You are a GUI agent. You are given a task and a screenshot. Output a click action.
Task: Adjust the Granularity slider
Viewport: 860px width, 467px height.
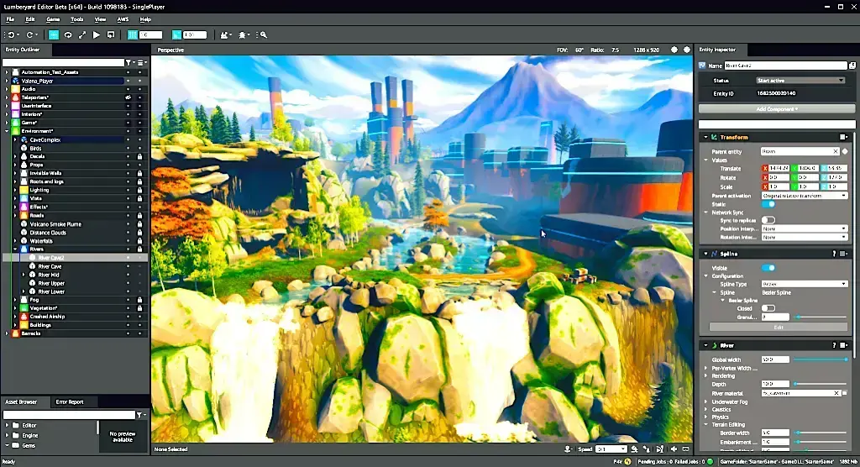[820, 317]
